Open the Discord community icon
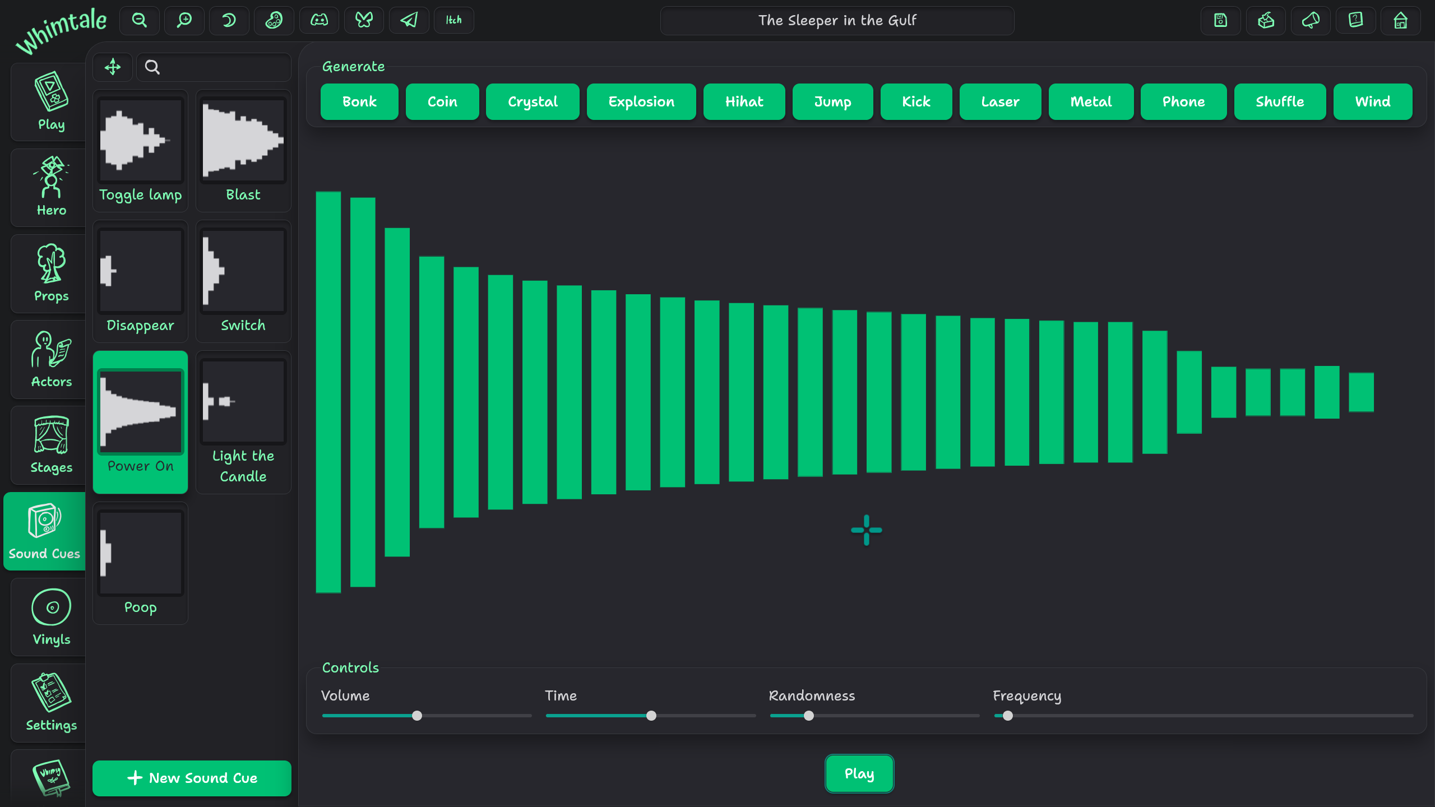The height and width of the screenshot is (807, 1435). tap(319, 20)
